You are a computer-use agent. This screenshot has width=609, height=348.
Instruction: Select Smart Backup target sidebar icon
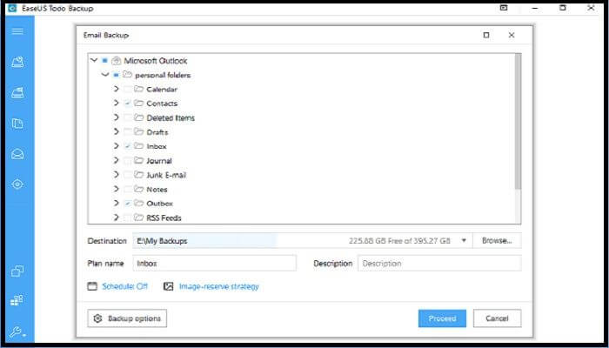click(17, 184)
